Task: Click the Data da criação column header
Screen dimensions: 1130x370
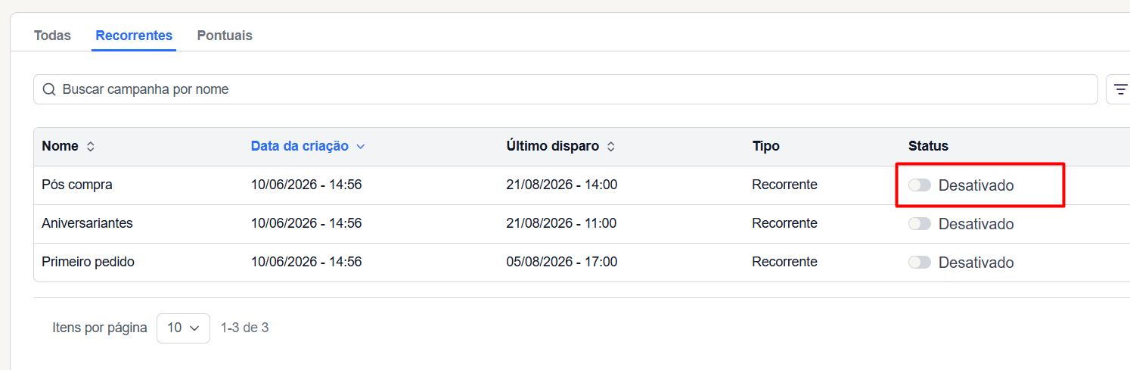Action: (300, 146)
